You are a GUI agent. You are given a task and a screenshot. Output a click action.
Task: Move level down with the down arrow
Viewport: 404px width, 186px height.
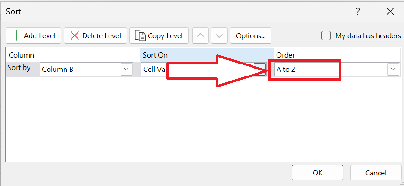pyautogui.click(x=219, y=35)
